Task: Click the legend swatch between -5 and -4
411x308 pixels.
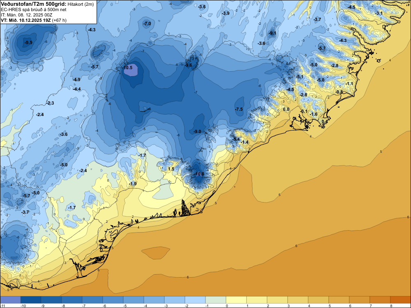Action: pyautogui.click(x=134, y=300)
